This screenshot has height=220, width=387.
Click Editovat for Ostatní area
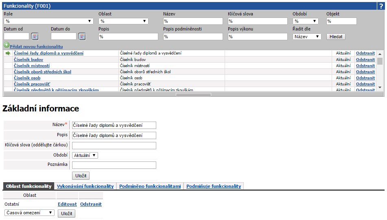pos(67,204)
